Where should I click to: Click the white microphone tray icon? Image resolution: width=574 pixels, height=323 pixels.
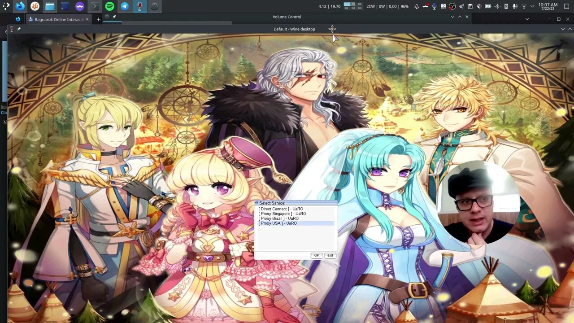[x=515, y=6]
